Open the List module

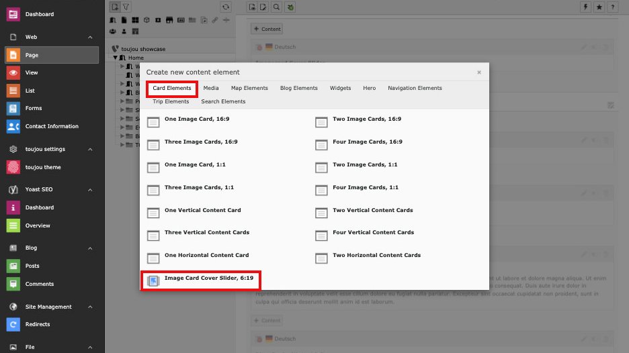point(30,91)
